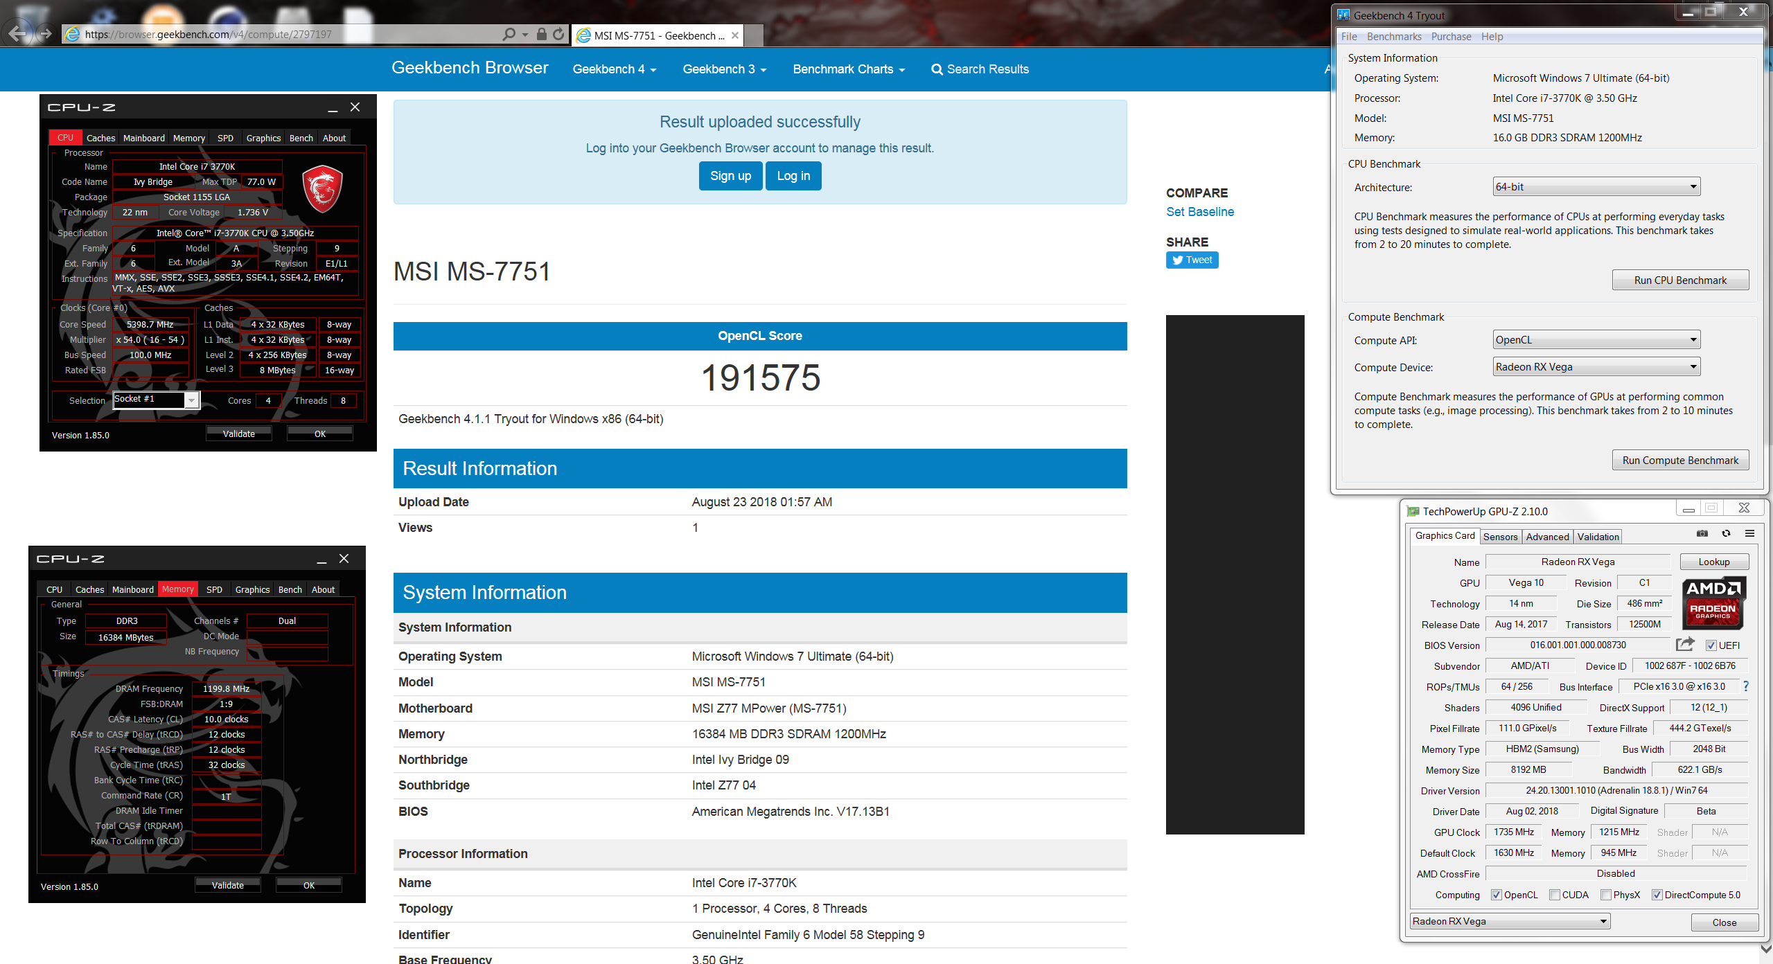The image size is (1773, 964).
Task: Expand the Geekbench 4 navigation dropdown
Action: click(615, 69)
